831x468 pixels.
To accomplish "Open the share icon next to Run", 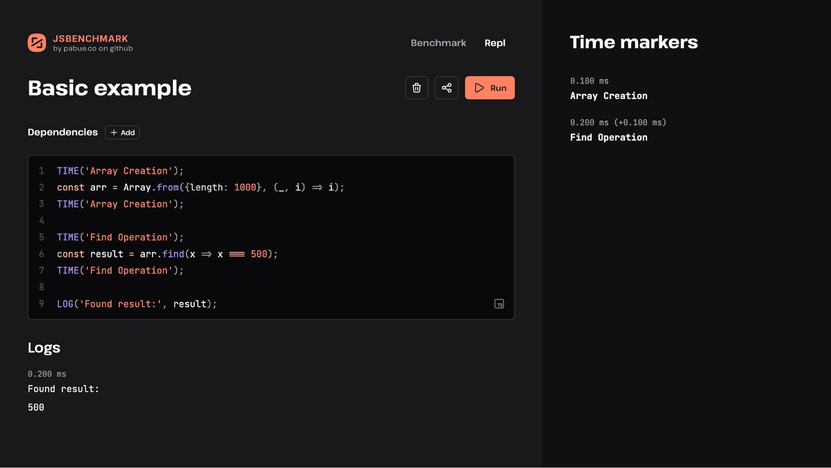I will point(446,88).
